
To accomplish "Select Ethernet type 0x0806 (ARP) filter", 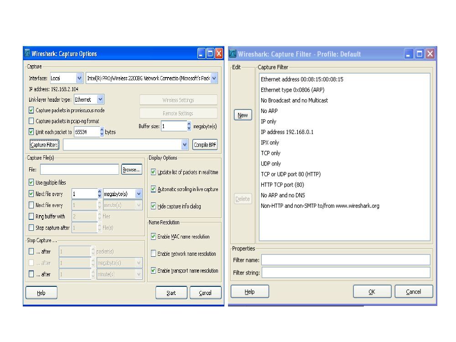I will [292, 90].
